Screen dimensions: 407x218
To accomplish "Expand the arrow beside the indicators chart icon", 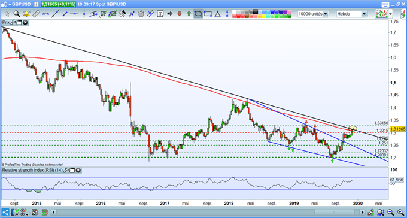I will [x=391, y=14].
